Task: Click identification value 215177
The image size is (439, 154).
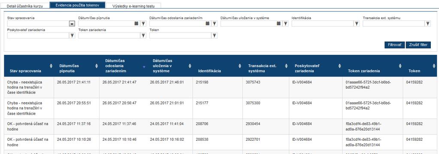Action: [x=202, y=103]
